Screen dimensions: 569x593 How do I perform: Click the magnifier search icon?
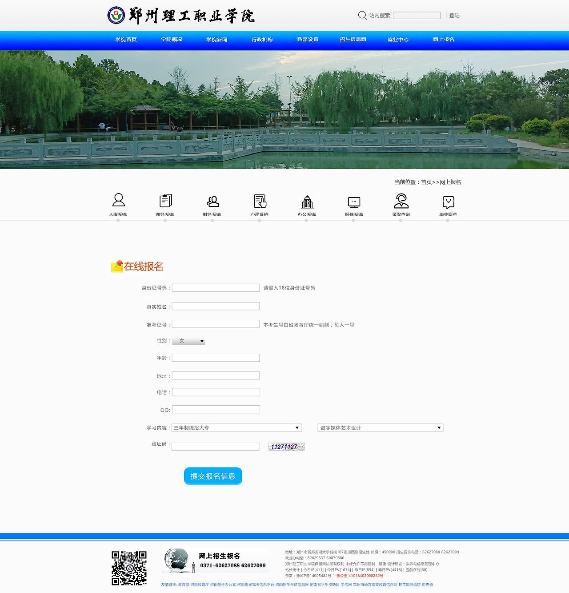[x=361, y=15]
